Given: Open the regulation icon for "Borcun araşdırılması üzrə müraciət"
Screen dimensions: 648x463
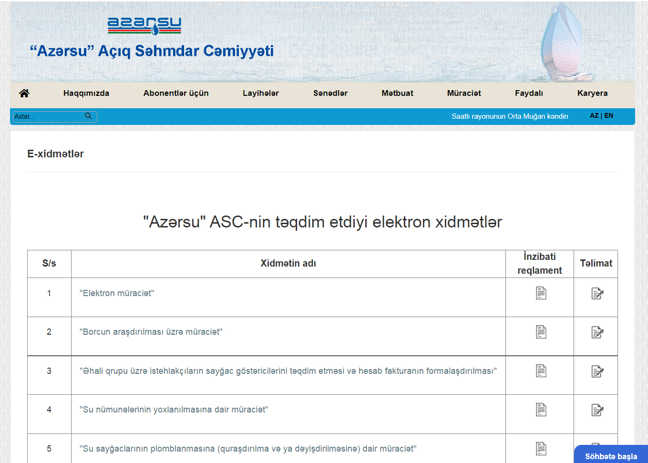Looking at the screenshot, I should point(540,332).
